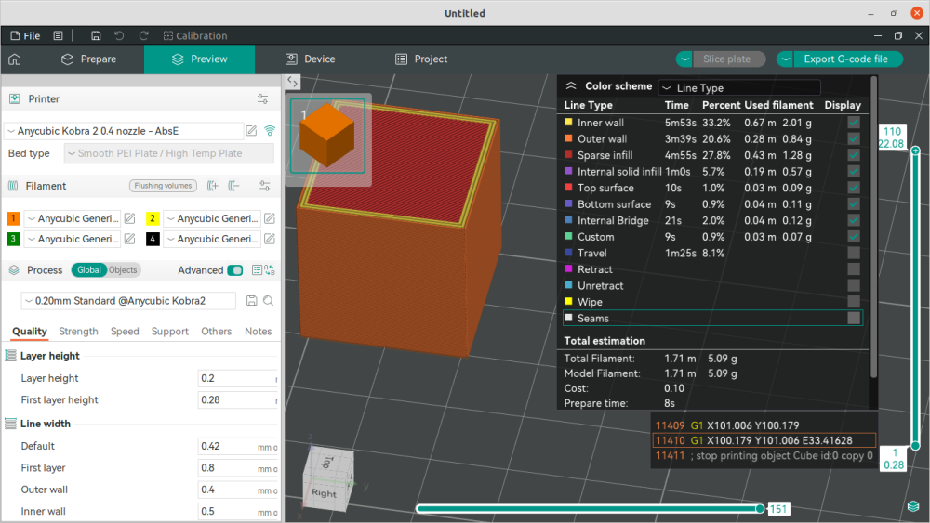
Task: Click the search process settings magnifier icon
Action: tap(268, 301)
